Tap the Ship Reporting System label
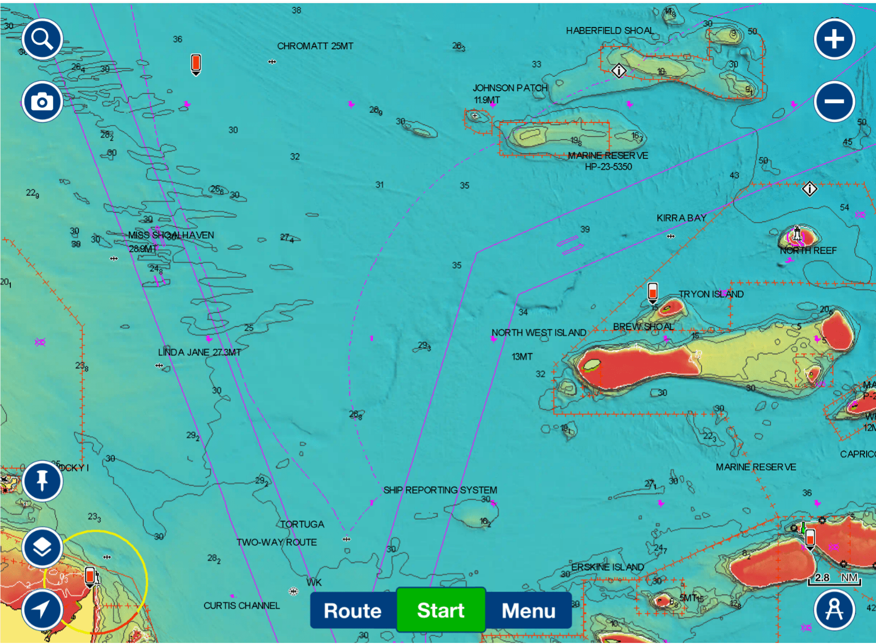Screen dimensions: 876x644 point(440,490)
